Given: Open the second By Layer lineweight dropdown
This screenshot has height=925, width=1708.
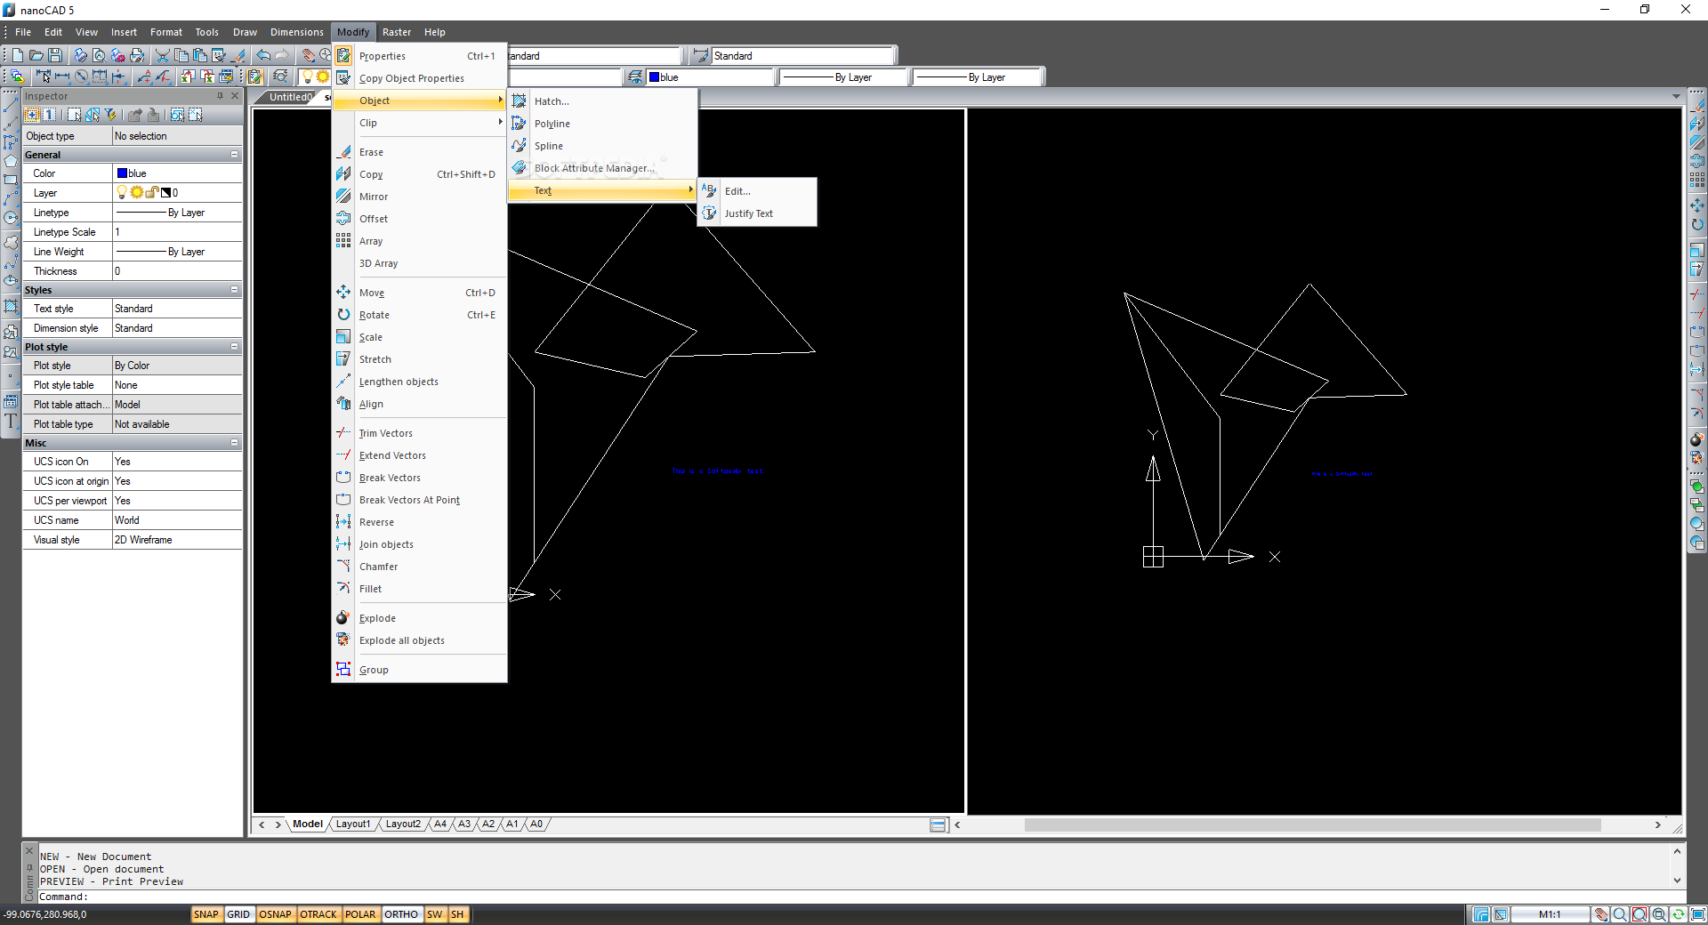Looking at the screenshot, I should coord(977,77).
